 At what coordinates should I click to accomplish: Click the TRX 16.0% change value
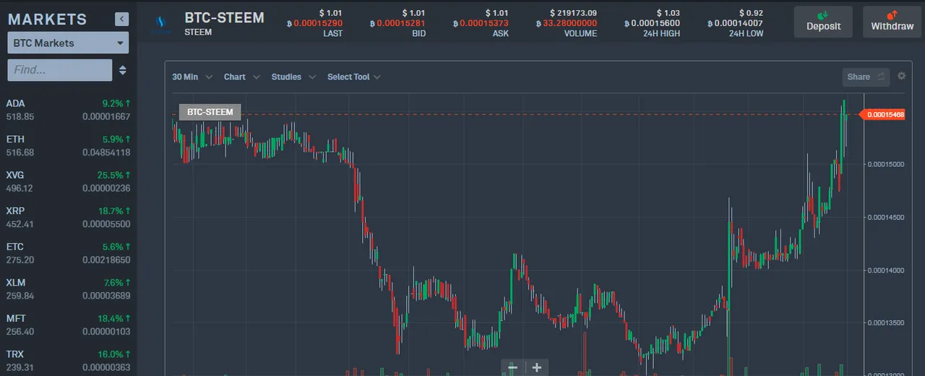[114, 354]
